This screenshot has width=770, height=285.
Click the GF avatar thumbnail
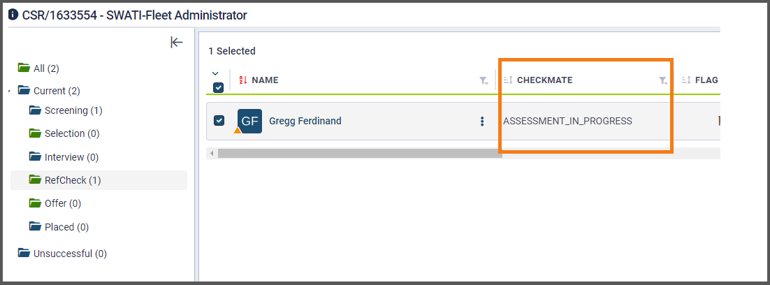point(249,121)
